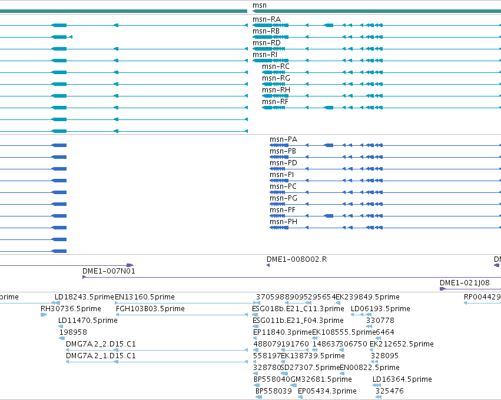Click the msn-RB transcript label
Screen dimensions: 501x400
pyautogui.click(x=266, y=31)
